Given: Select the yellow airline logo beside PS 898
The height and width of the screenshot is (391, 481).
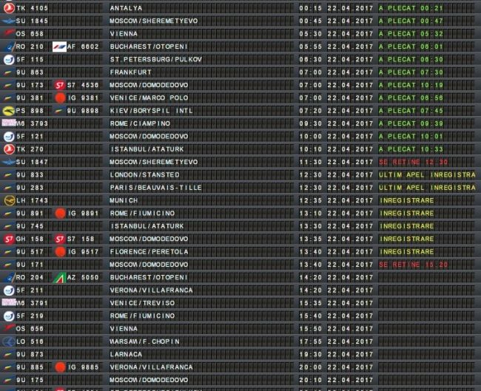Looking at the screenshot, I should tap(8, 111).
